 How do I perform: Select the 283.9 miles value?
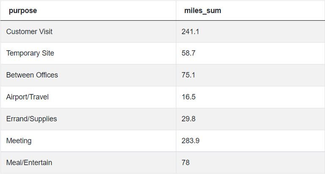[x=190, y=141]
